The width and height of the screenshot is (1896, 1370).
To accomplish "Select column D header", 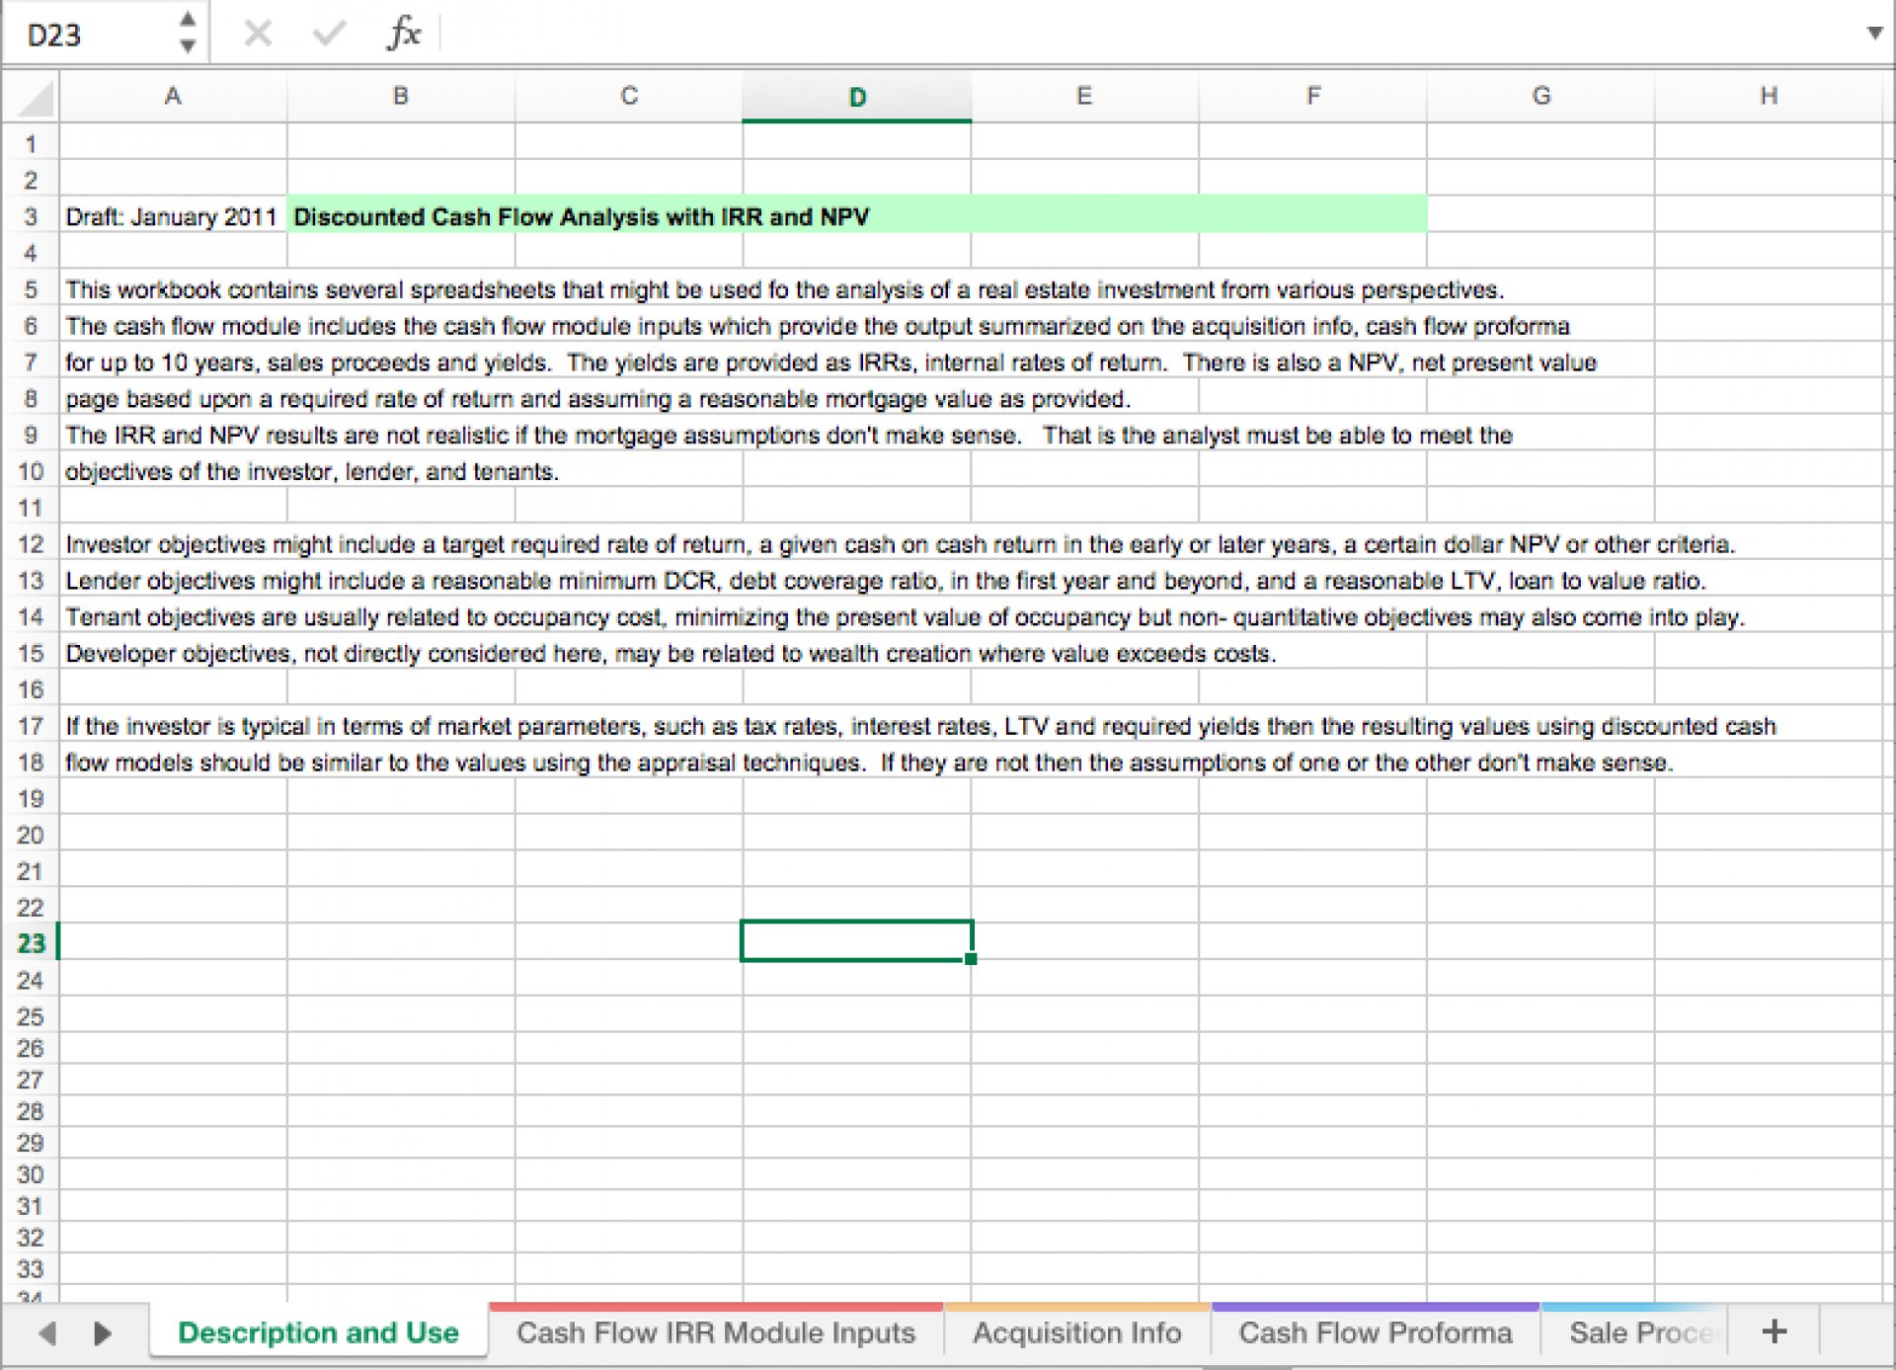I will pyautogui.click(x=857, y=97).
